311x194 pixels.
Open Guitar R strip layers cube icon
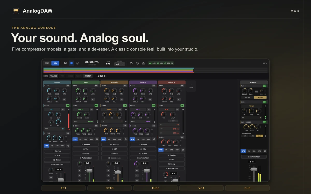click(183, 150)
